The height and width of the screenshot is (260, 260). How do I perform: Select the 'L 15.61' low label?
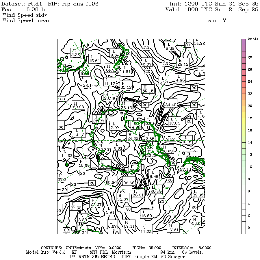(94, 59)
